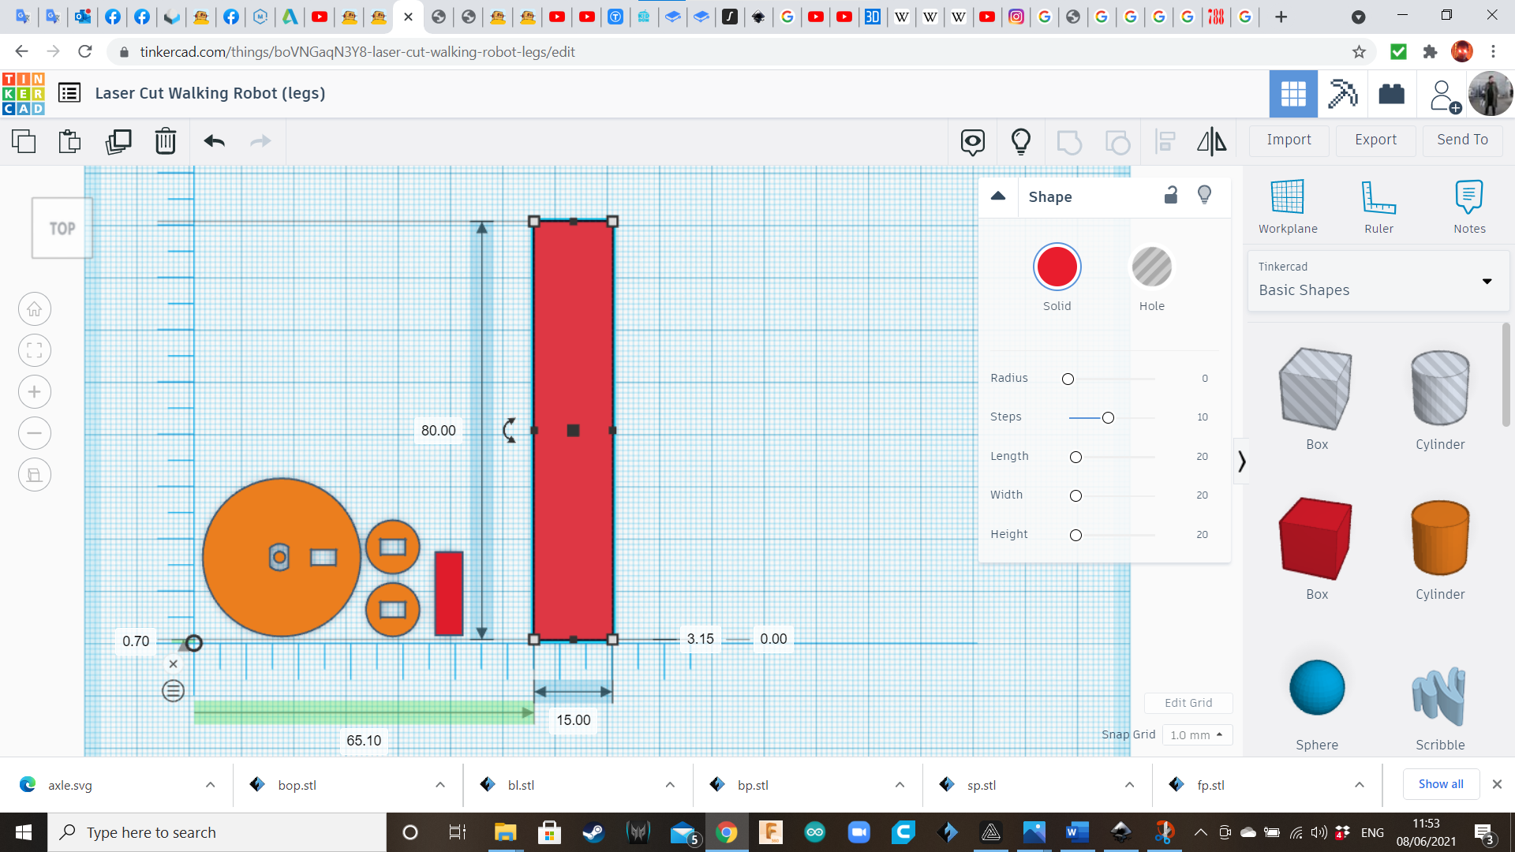Delete selected shape with trash icon
Image resolution: width=1515 pixels, height=852 pixels.
tap(166, 142)
